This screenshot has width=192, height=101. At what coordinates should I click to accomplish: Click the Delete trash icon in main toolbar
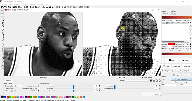coord(27,7)
